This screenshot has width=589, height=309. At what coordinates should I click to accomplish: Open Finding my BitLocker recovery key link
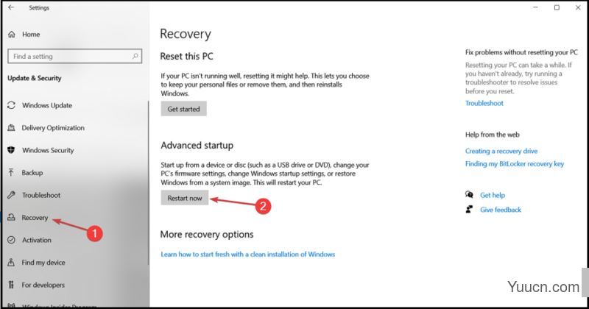pyautogui.click(x=514, y=164)
